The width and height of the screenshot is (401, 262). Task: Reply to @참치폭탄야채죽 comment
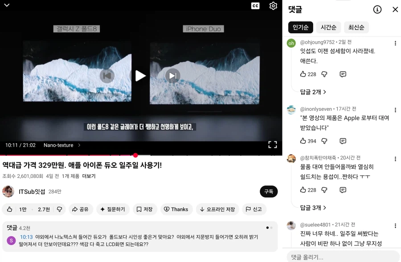click(343, 190)
